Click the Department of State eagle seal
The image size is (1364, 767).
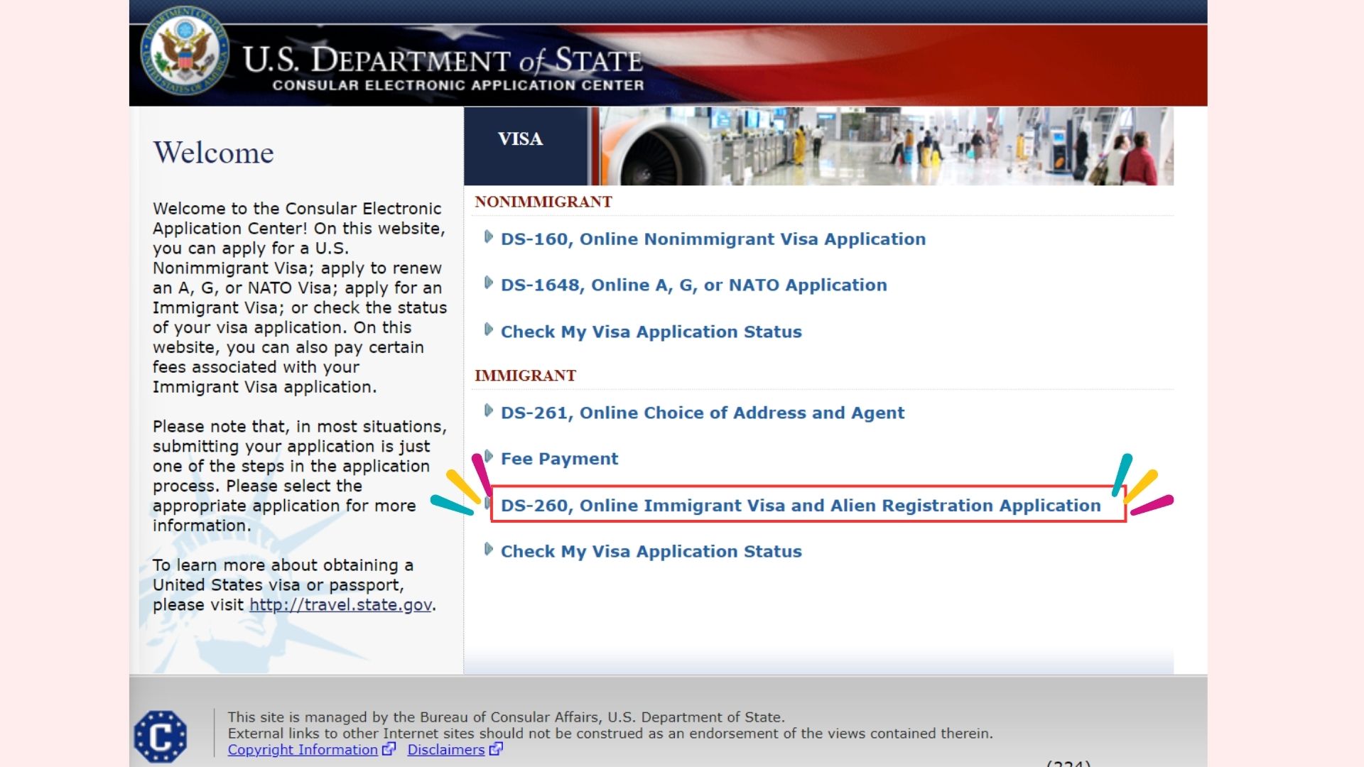coord(185,51)
